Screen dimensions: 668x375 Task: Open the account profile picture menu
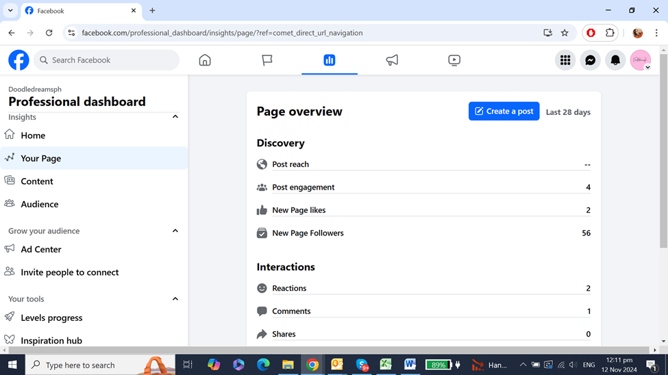click(x=641, y=60)
